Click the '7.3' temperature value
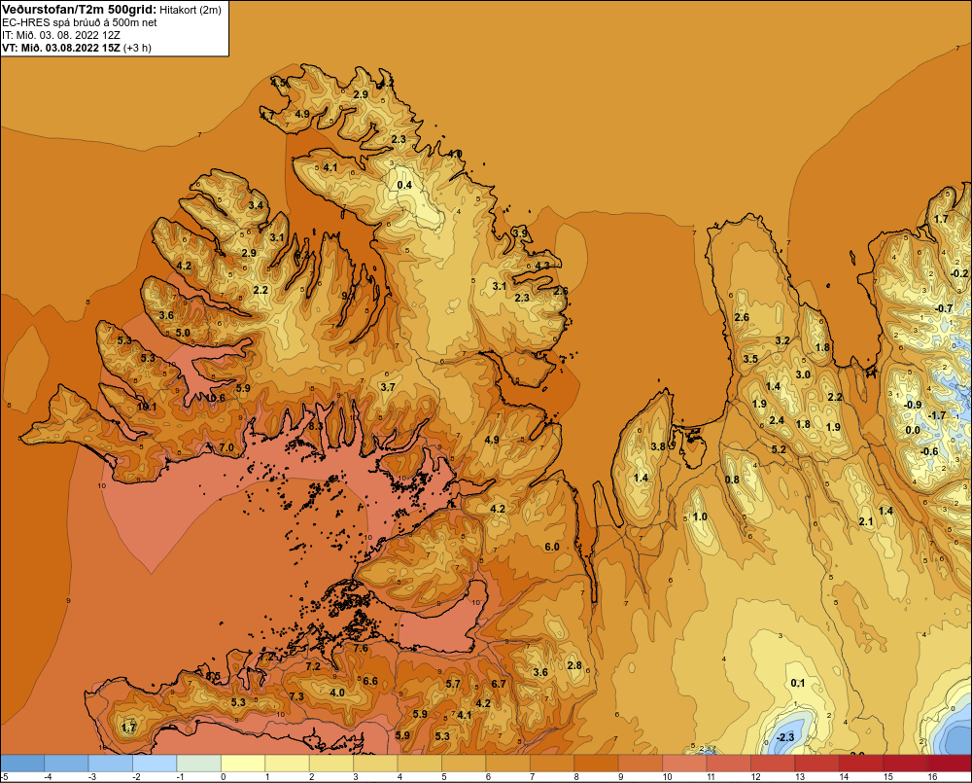972x783 pixels. point(296,696)
